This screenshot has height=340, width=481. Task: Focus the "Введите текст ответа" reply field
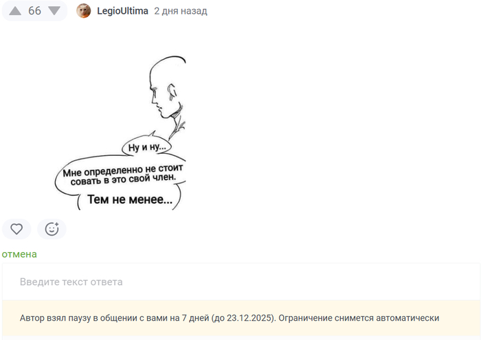coord(241,282)
